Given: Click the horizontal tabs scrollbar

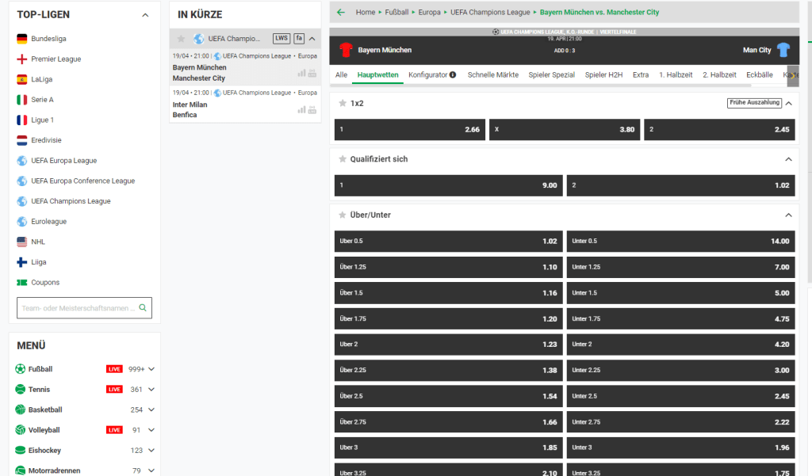Looking at the screenshot, I should (541, 85).
